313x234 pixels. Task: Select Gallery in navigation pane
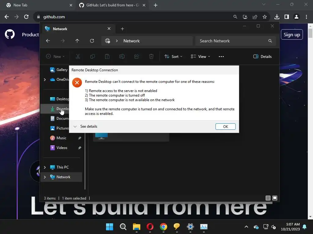point(59,70)
